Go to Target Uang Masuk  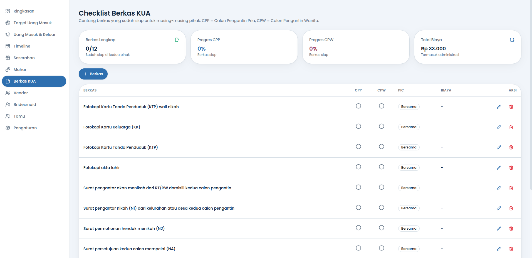(x=34, y=23)
